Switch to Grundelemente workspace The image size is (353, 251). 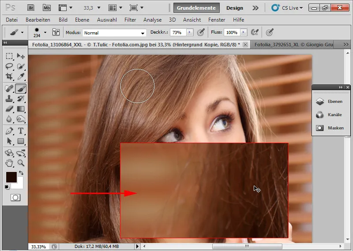(196, 8)
